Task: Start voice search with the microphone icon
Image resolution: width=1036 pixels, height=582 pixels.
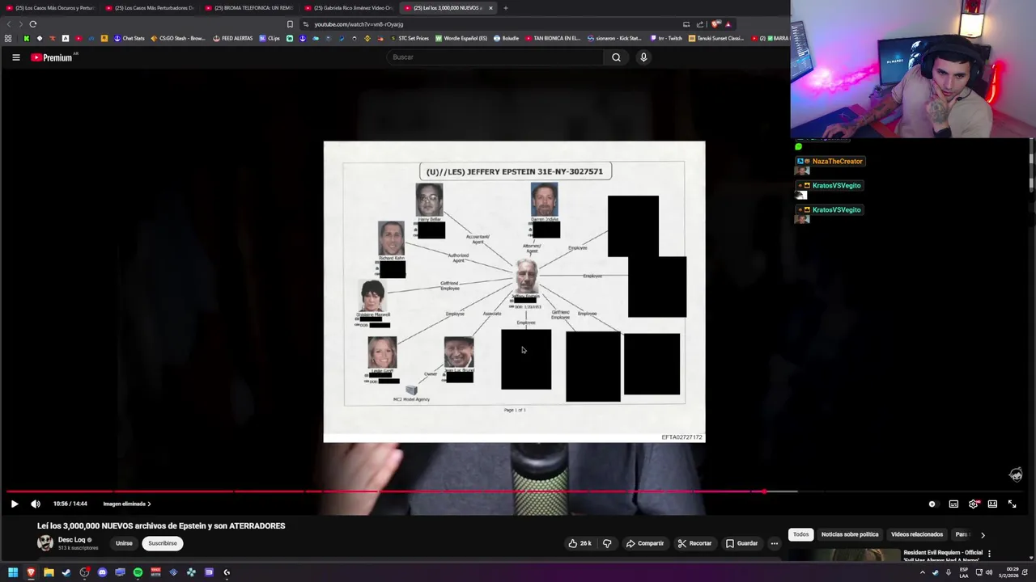Action: (x=643, y=57)
